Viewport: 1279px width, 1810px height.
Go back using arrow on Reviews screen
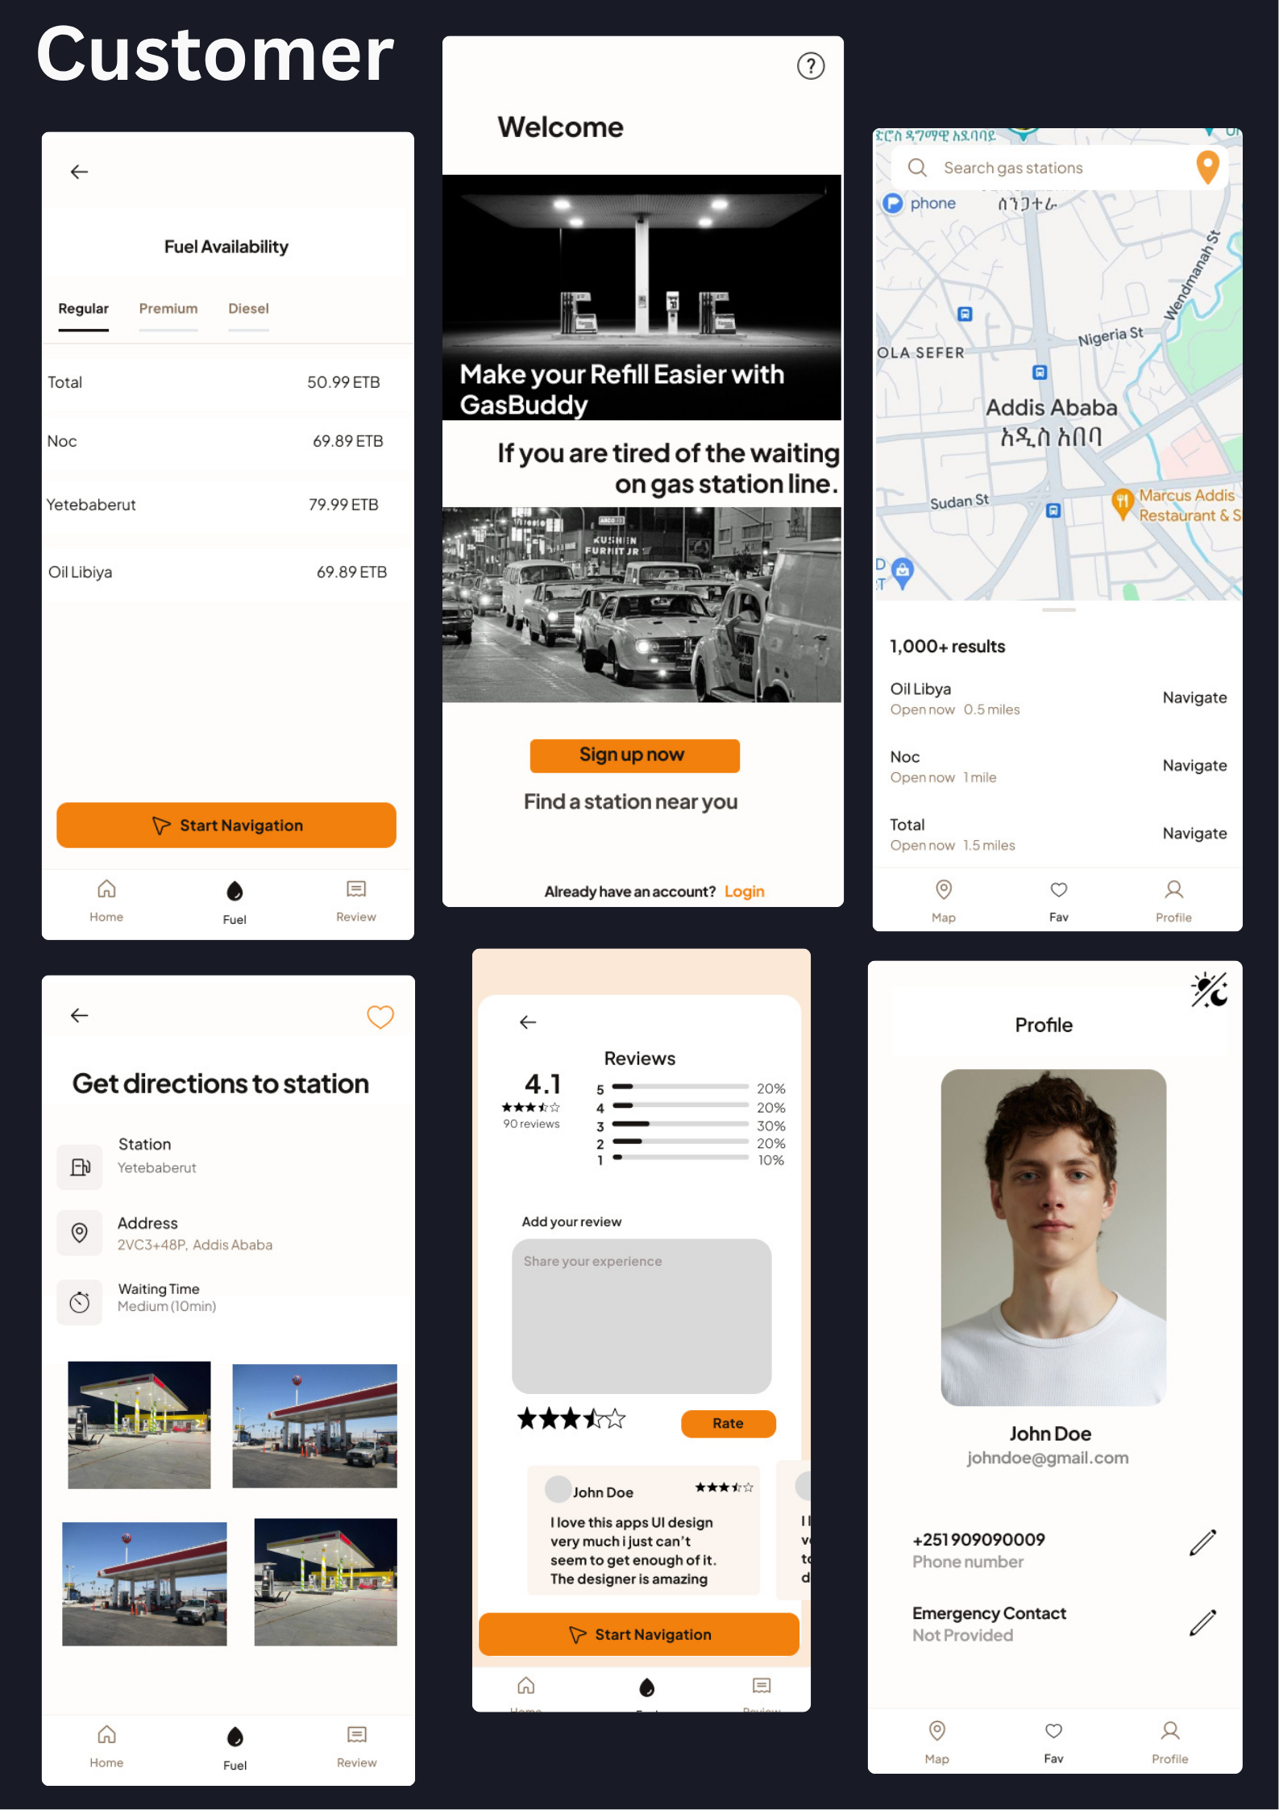pos(528,1022)
